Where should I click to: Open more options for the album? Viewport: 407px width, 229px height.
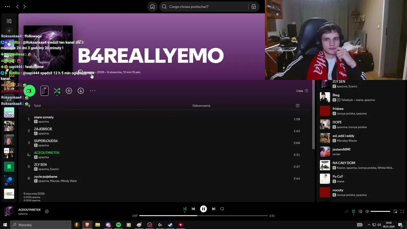coord(93,91)
